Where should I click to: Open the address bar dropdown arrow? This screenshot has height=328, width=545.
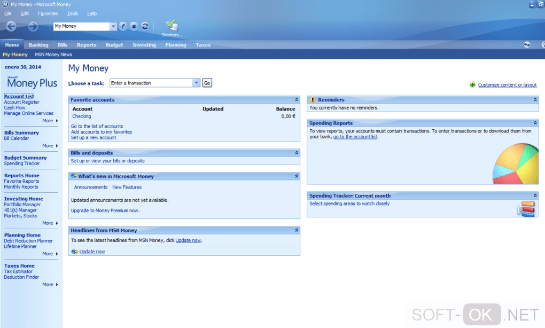pyautogui.click(x=113, y=26)
